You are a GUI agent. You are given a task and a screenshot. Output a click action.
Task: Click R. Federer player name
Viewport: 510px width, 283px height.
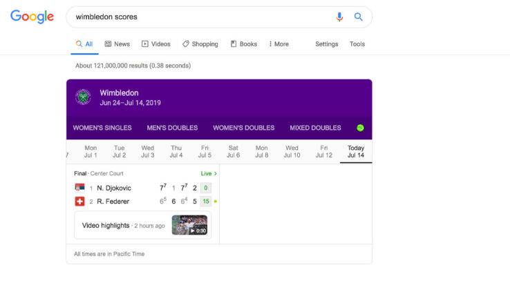113,202
